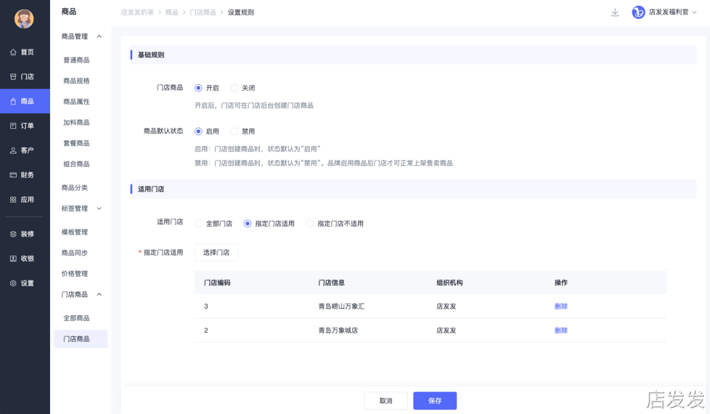Open 全部商品 submenu item

click(76, 318)
